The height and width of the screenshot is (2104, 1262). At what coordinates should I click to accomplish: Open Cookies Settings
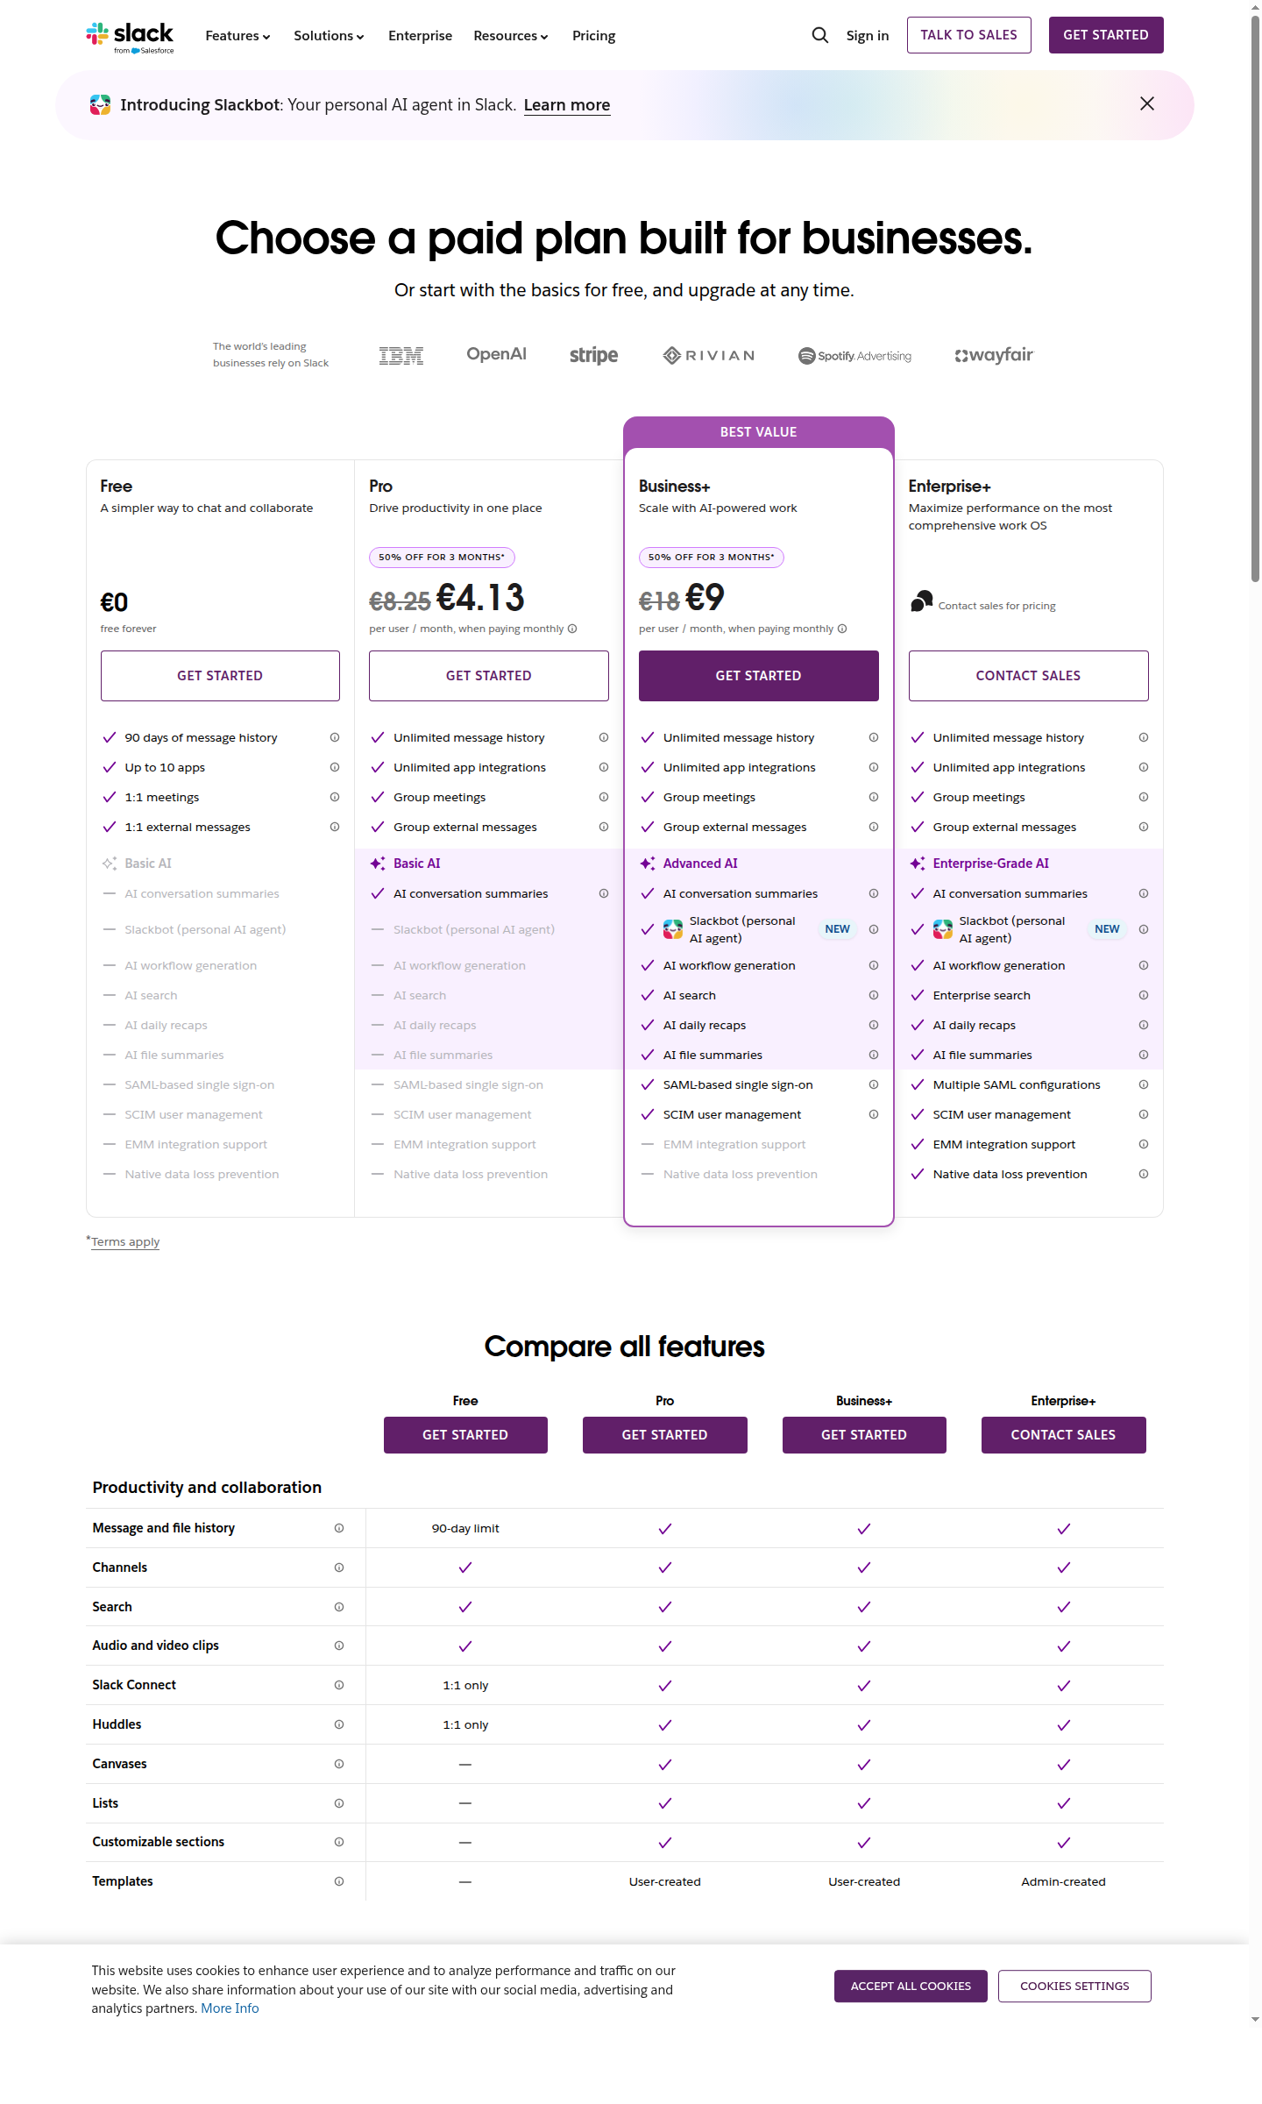1074,1987
